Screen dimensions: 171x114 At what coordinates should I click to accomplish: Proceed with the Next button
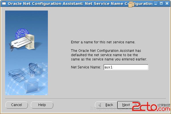pyautogui.click(x=129, y=105)
